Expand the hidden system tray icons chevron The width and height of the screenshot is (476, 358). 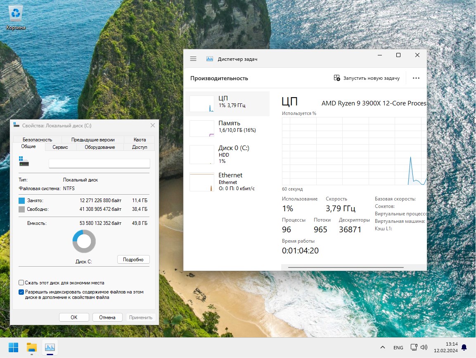pyautogui.click(x=383, y=347)
